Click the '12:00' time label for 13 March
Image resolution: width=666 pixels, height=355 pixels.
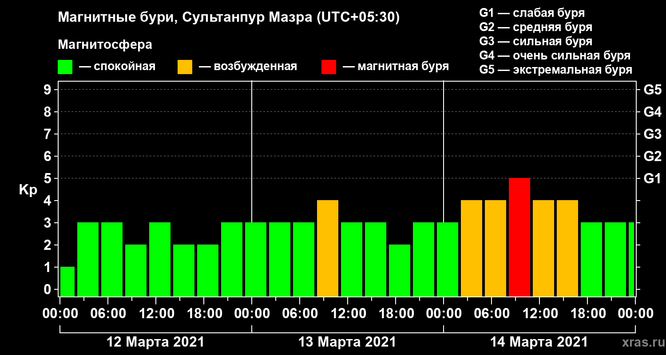tap(348, 314)
